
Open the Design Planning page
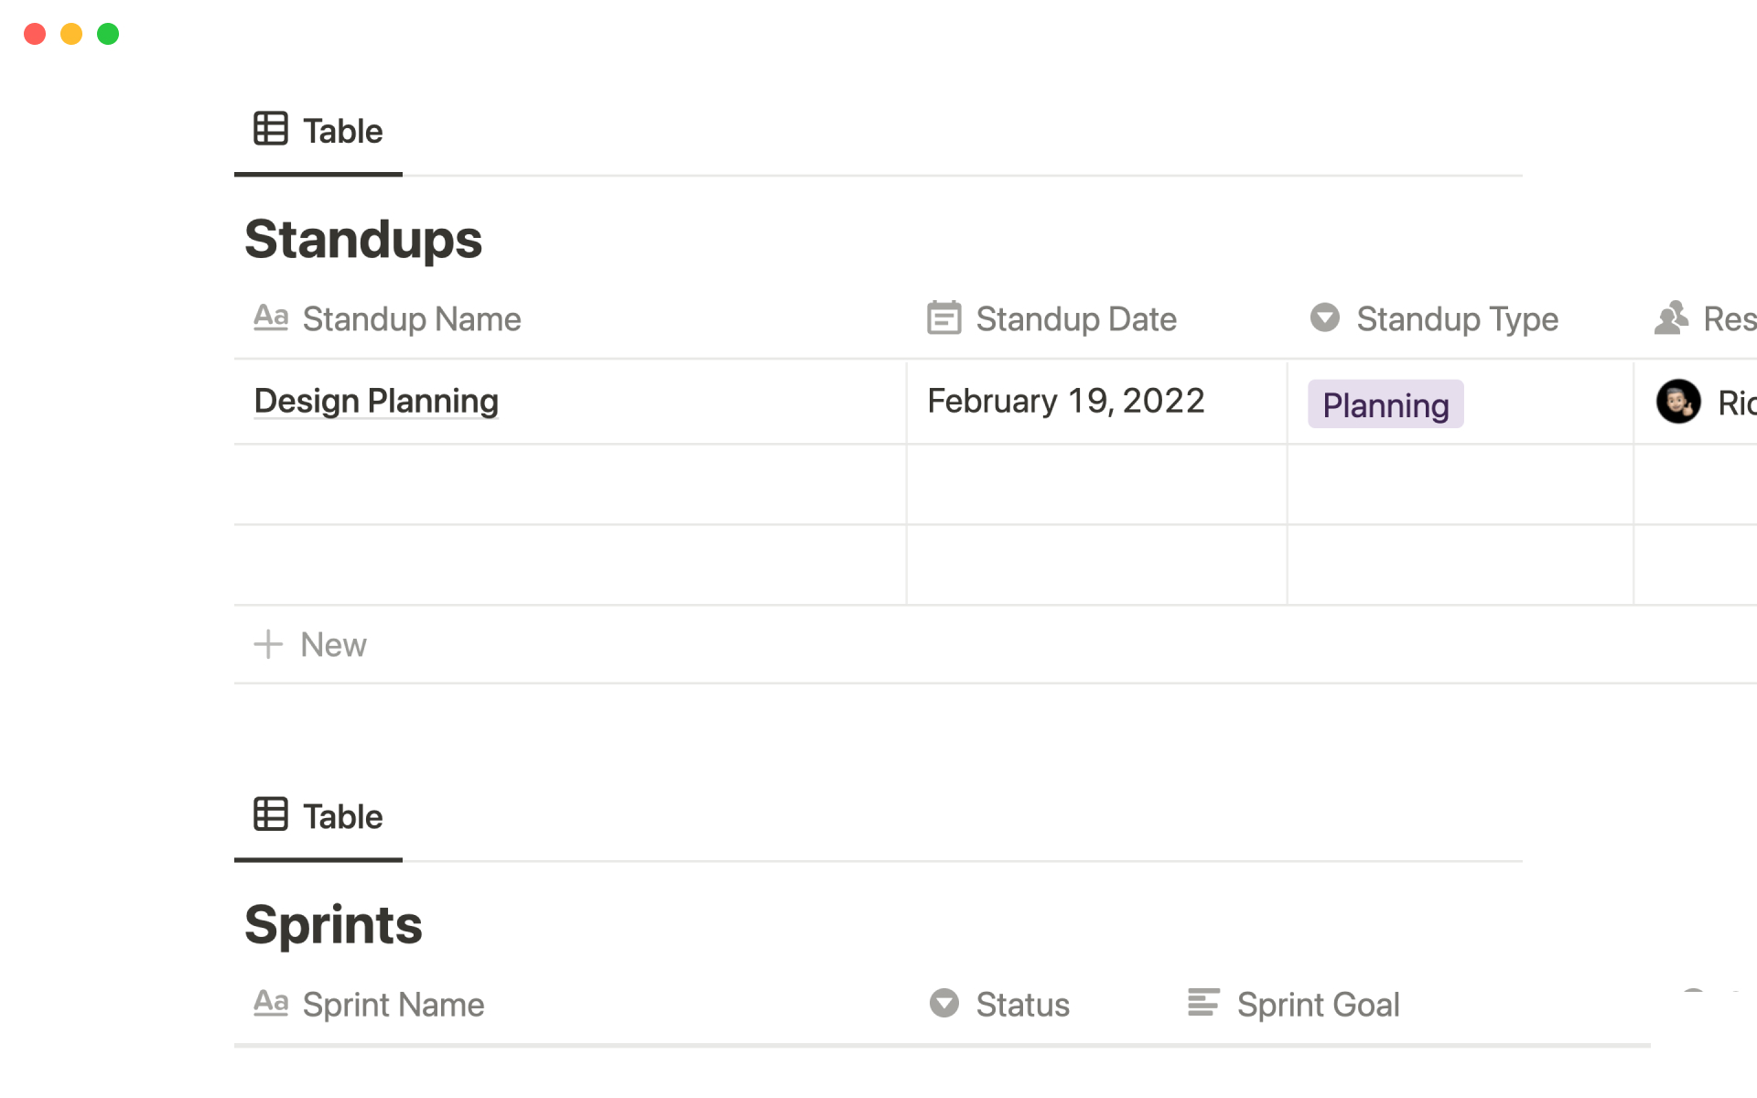point(376,402)
